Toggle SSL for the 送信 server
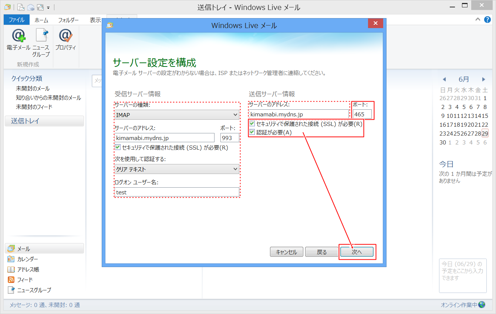The image size is (496, 314). coord(251,123)
